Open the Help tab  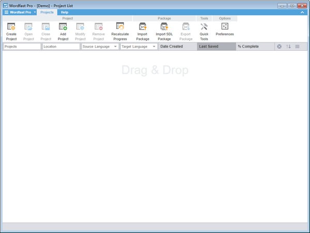(65, 12)
